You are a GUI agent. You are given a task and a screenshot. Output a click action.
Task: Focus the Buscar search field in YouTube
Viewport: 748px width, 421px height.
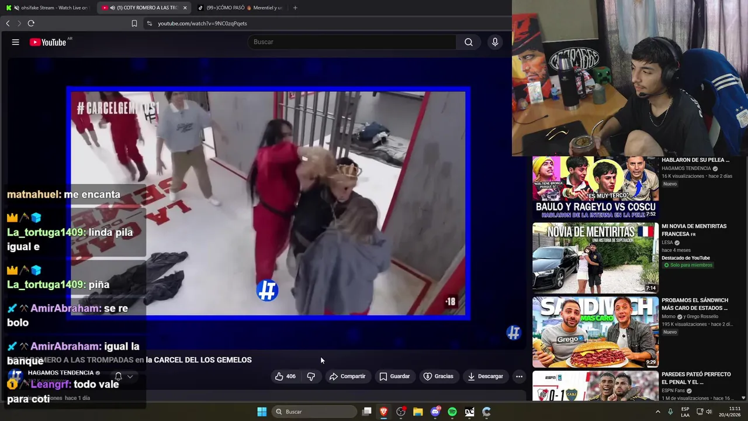[352, 42]
